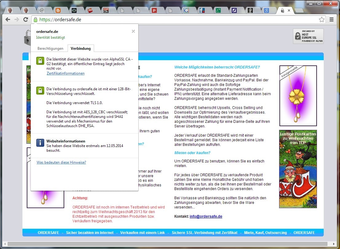This screenshot has height=249, width=340.
Task: Switch to the Google G icon tab
Action: tap(186, 10)
